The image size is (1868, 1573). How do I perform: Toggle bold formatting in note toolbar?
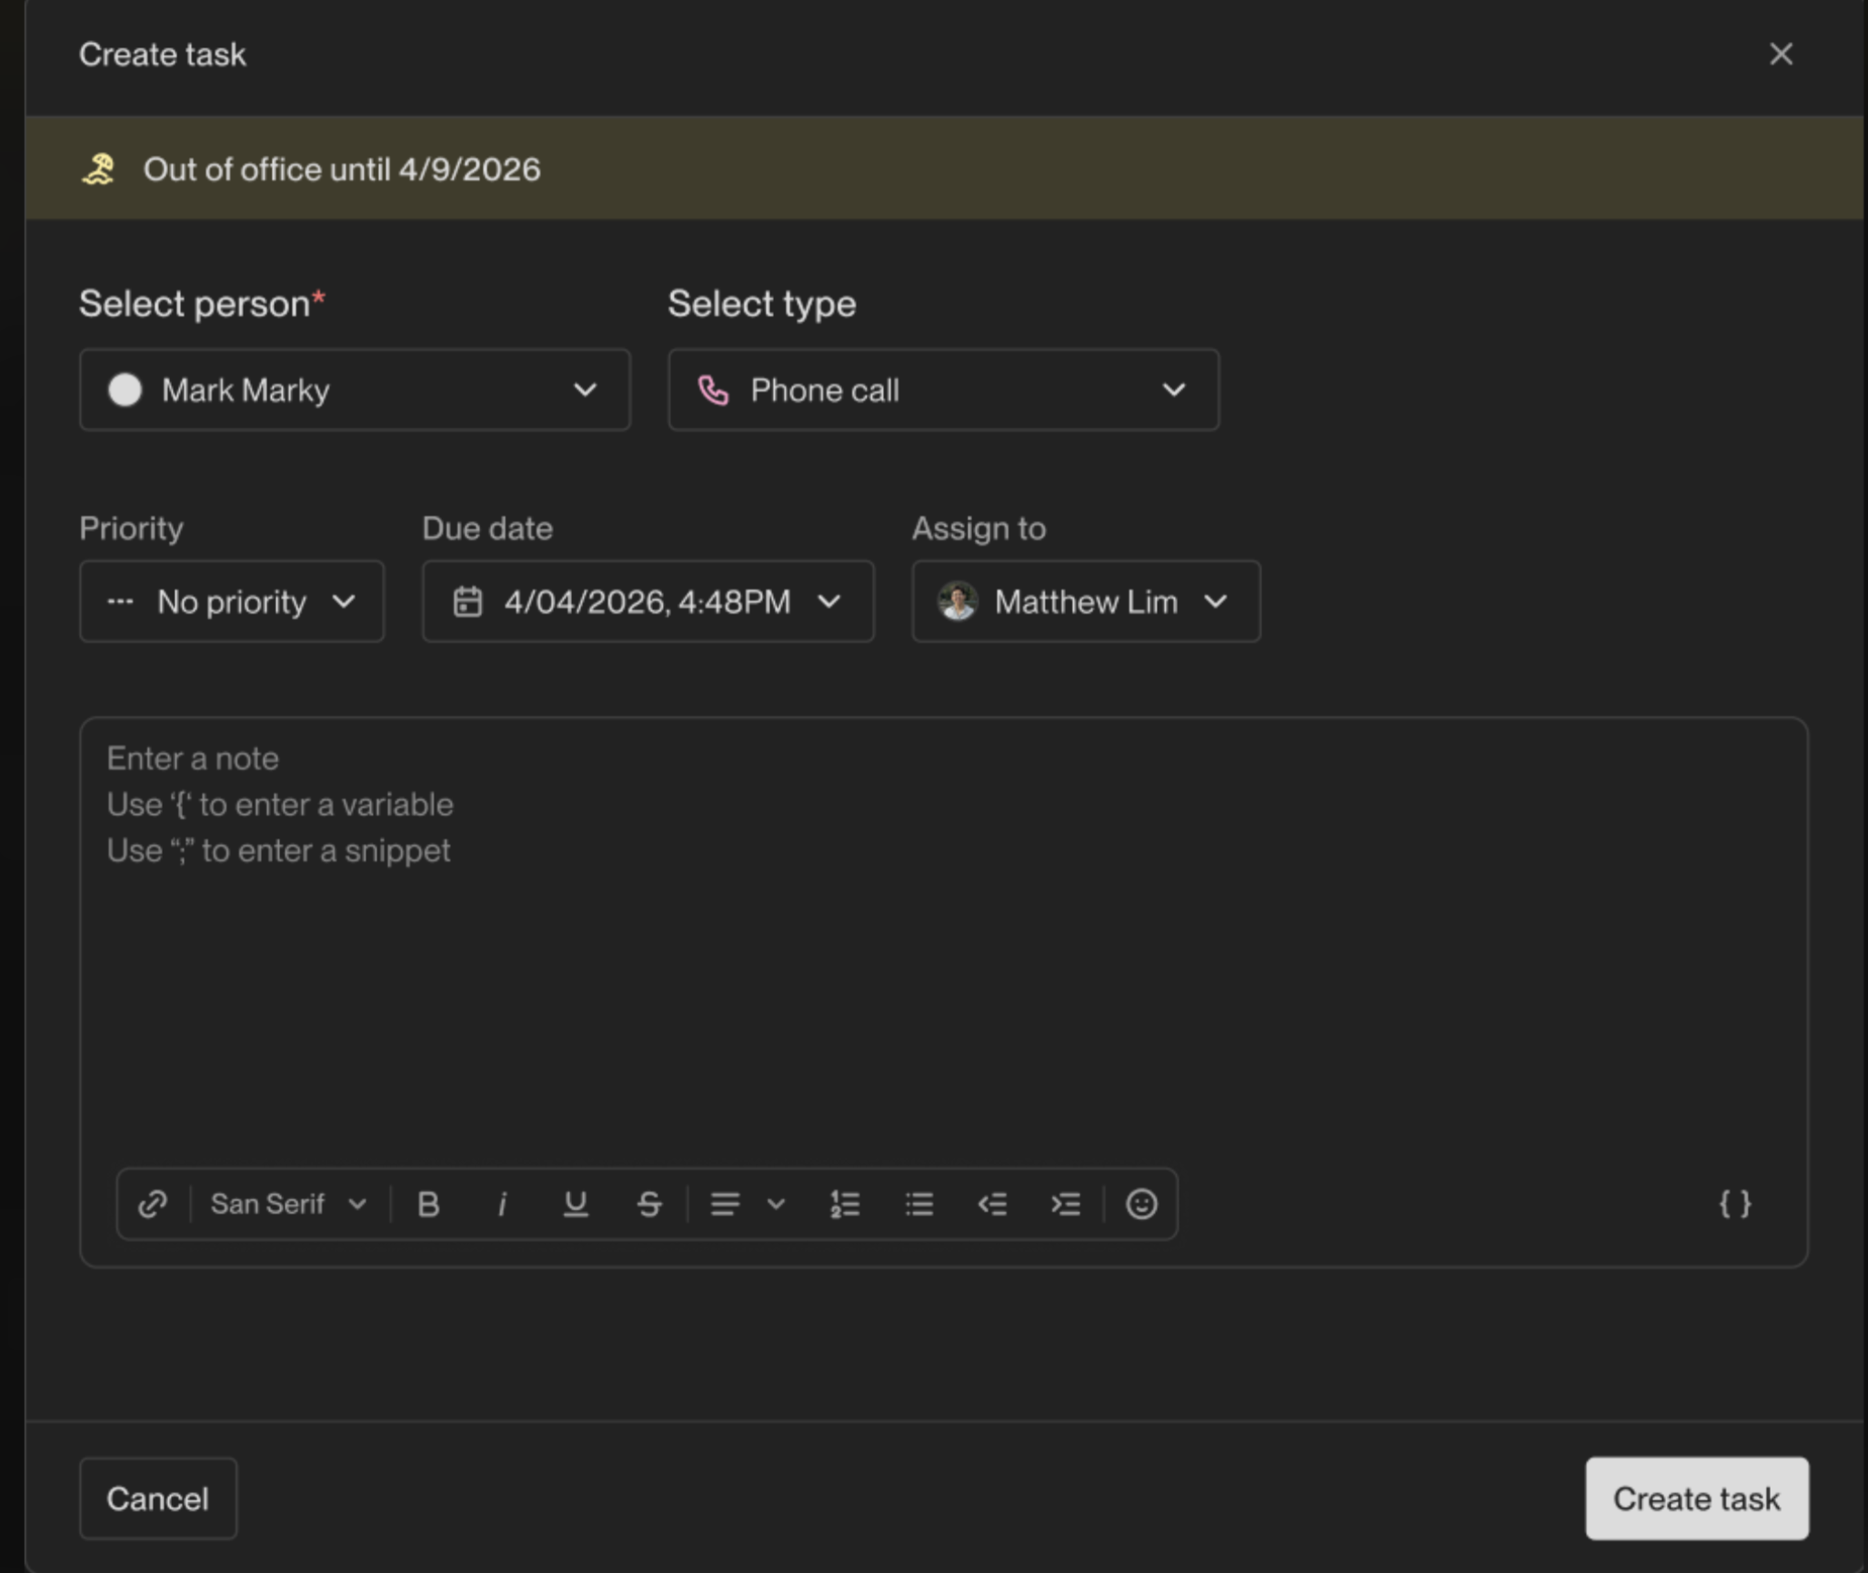pyautogui.click(x=428, y=1204)
